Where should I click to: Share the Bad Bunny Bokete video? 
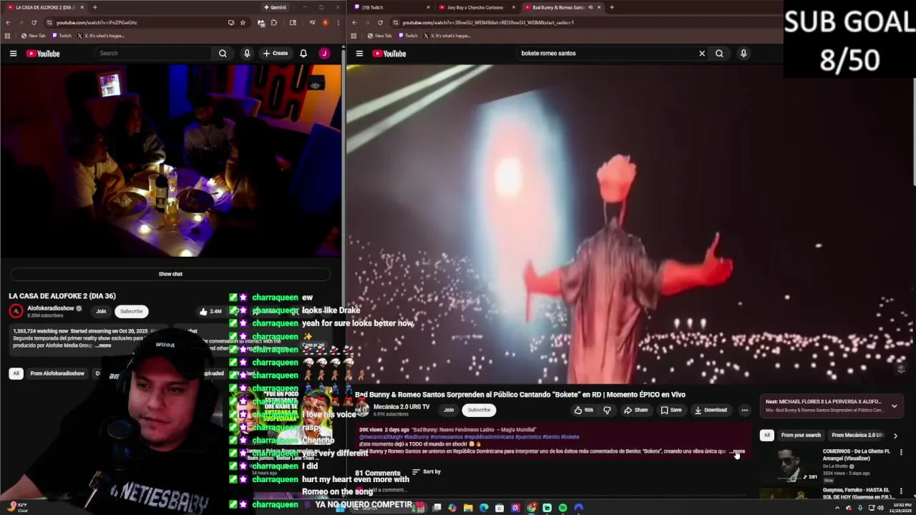point(635,410)
